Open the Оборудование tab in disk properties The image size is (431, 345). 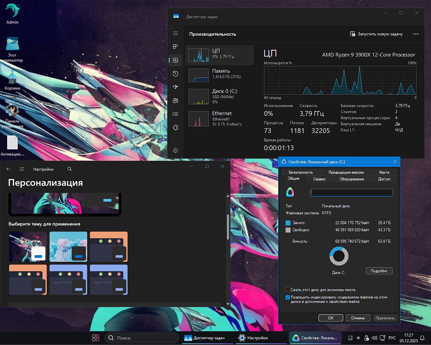tap(352, 179)
